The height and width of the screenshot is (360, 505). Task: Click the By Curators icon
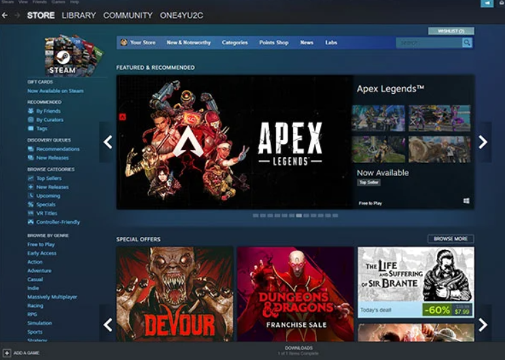(31, 120)
